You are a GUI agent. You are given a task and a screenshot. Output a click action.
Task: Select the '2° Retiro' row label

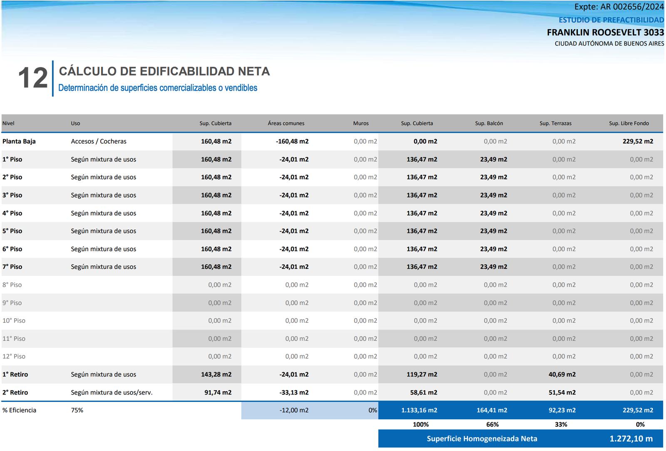click(x=15, y=392)
